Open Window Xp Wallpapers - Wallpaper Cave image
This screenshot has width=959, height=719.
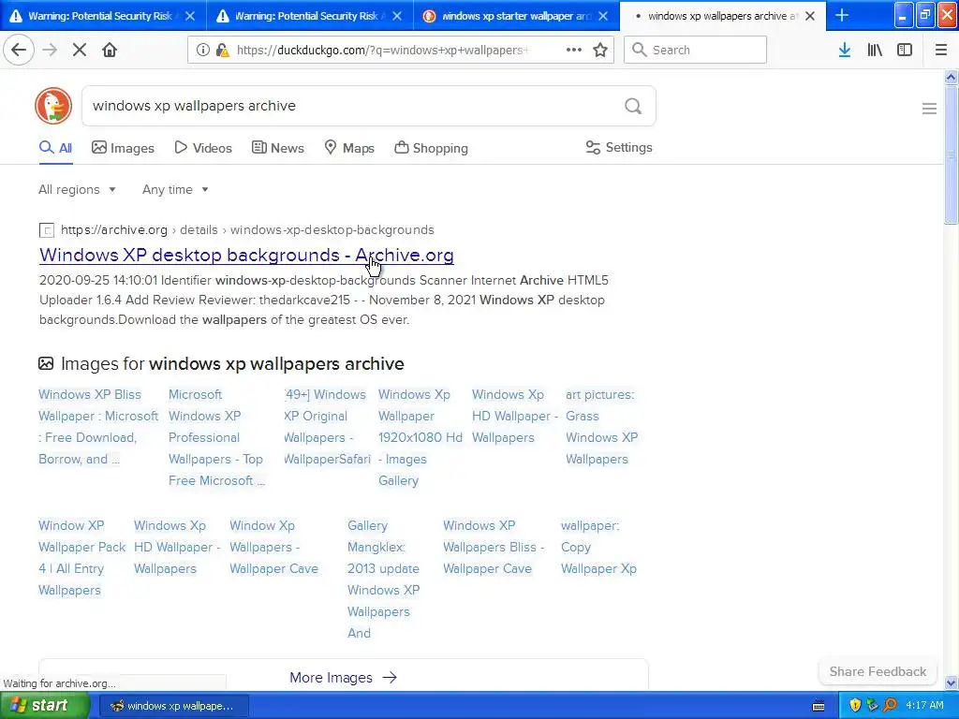[x=274, y=547]
